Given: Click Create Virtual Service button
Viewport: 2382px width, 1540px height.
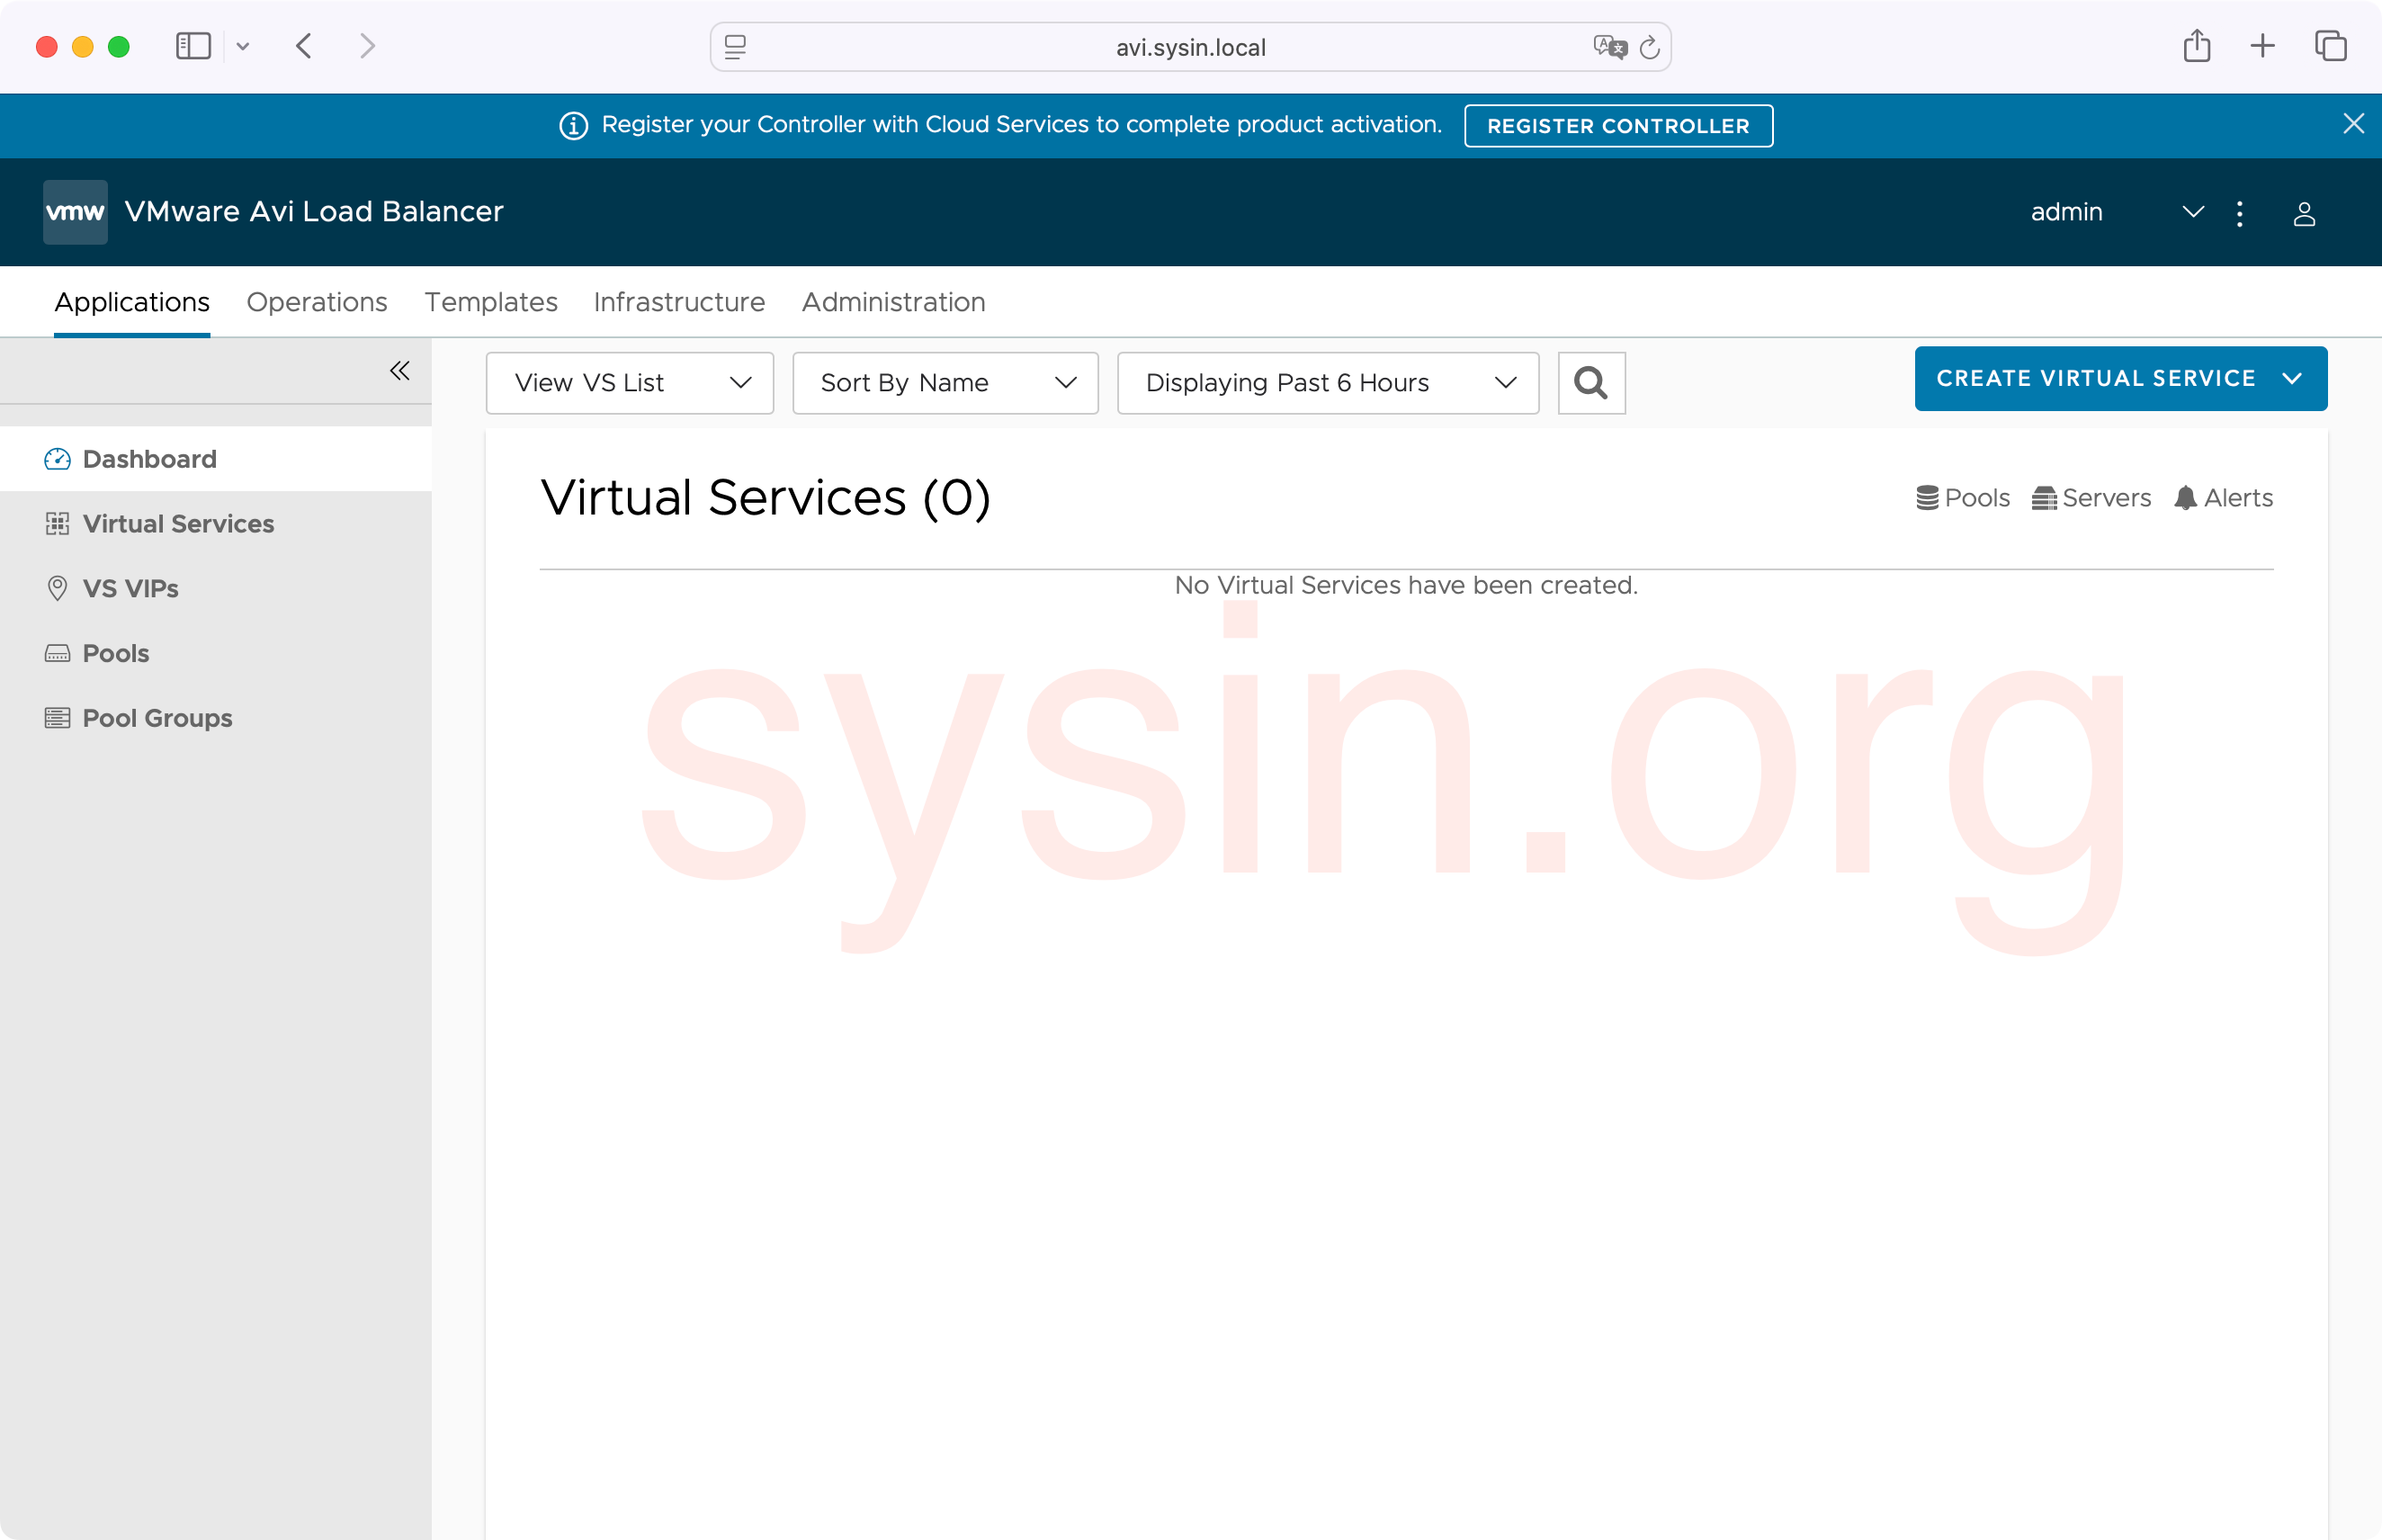Looking at the screenshot, I should [x=2095, y=379].
